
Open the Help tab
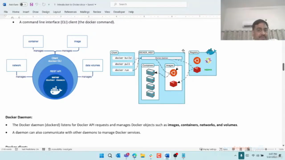tap(131, 12)
